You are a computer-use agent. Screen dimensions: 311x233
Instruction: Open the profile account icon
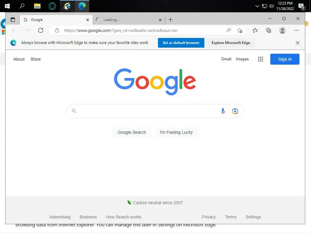click(282, 30)
